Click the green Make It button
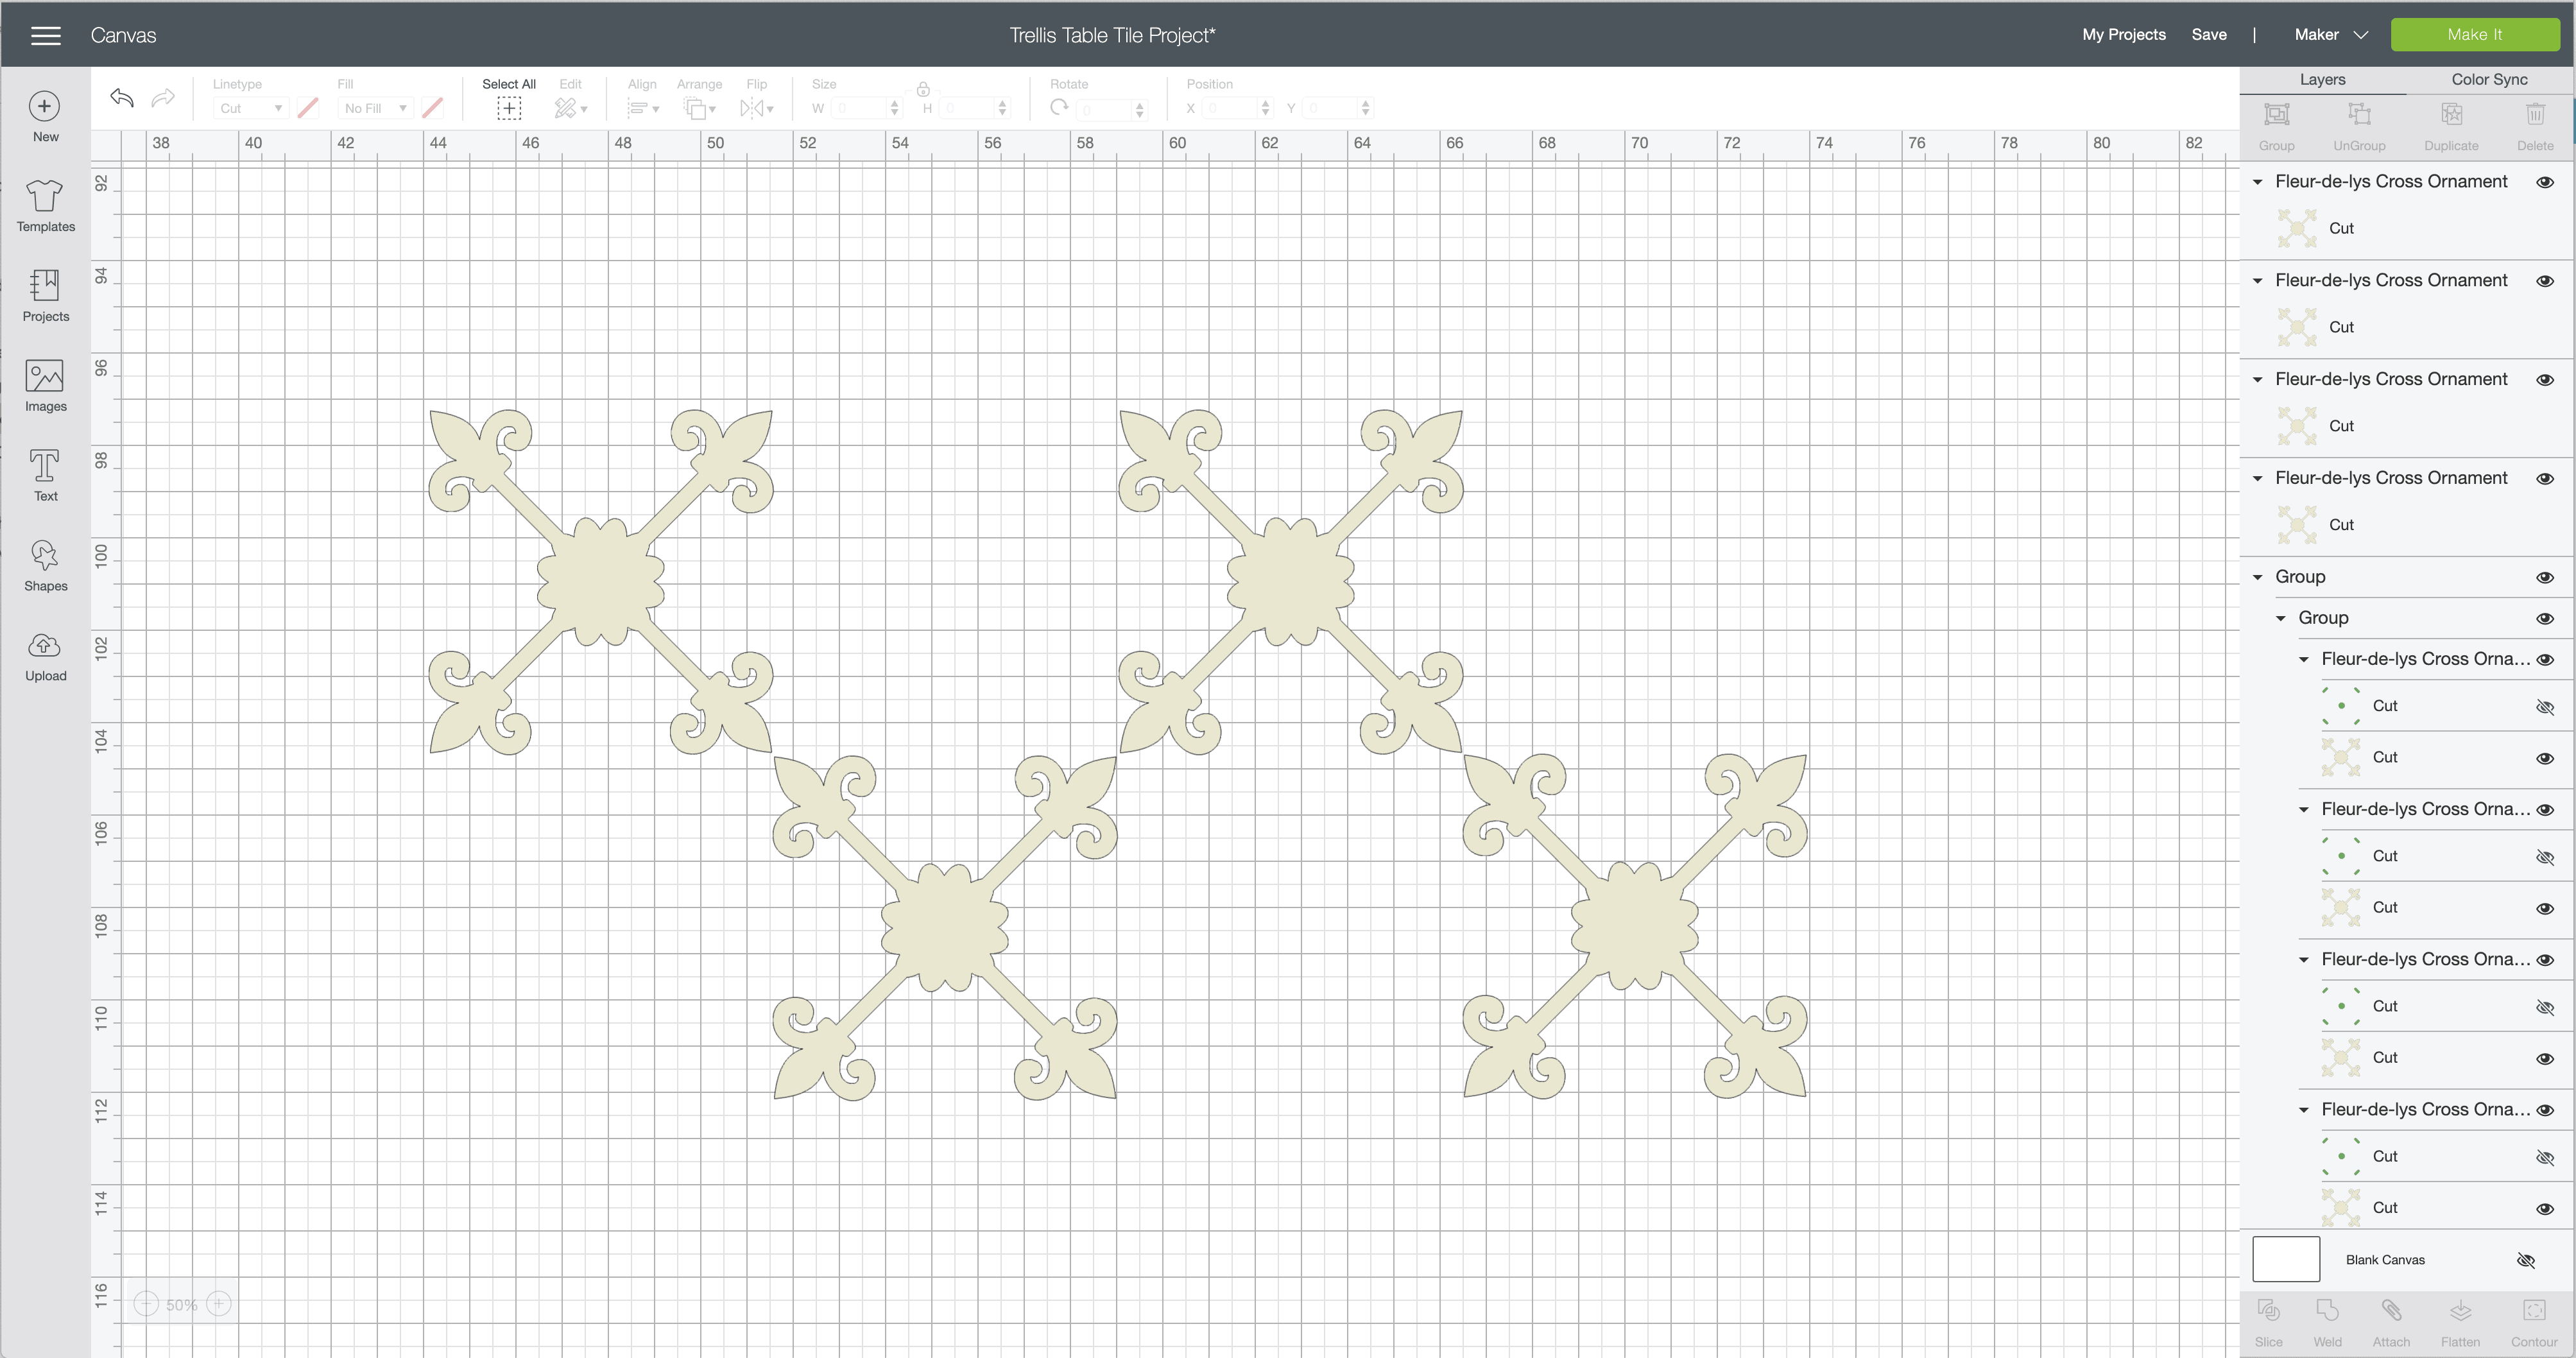Screen dimensions: 2576x1358 [2474, 35]
